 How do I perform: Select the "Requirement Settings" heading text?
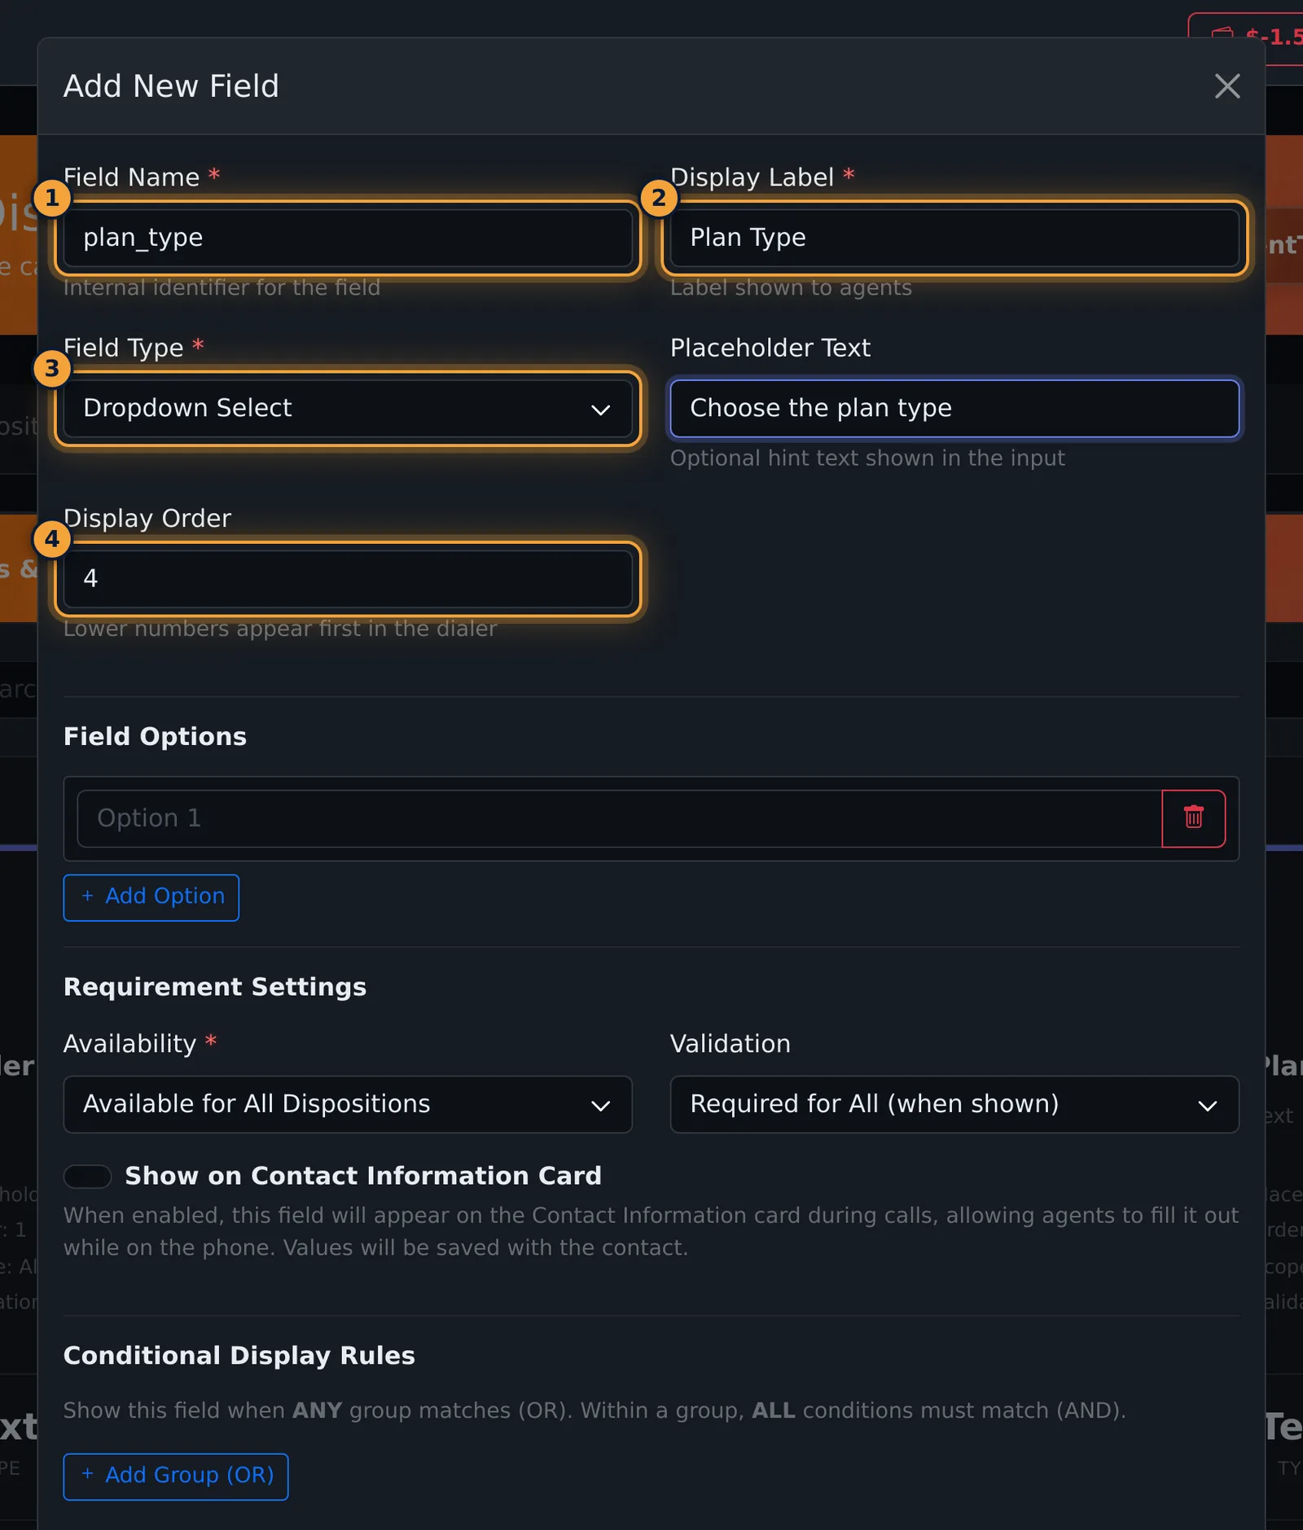coord(215,986)
